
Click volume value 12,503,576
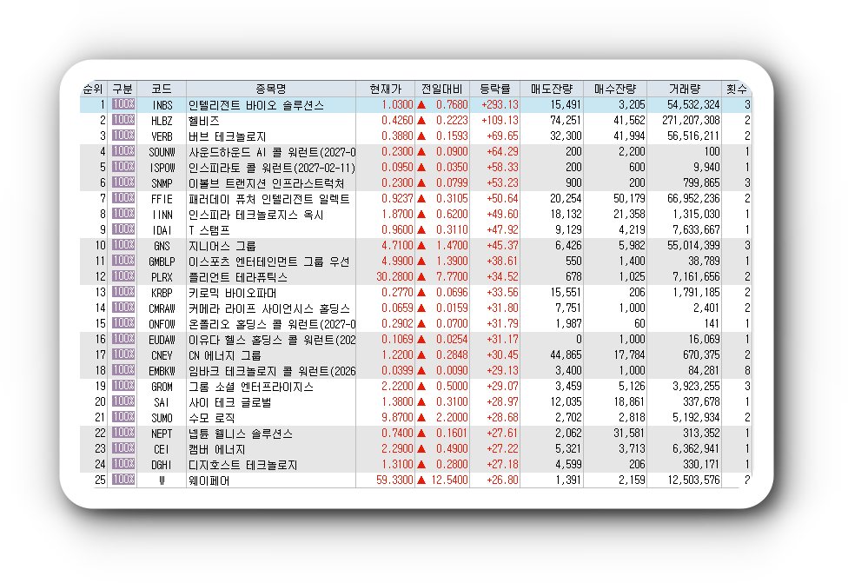(693, 480)
